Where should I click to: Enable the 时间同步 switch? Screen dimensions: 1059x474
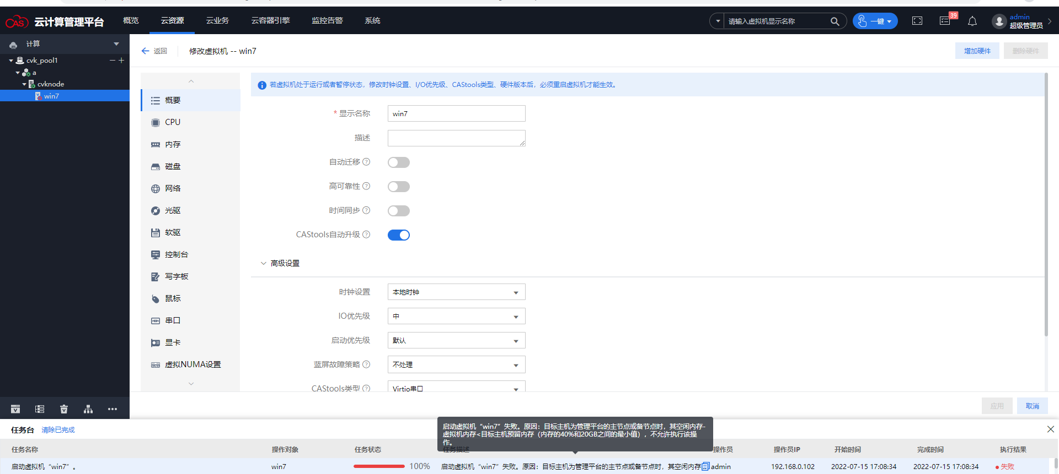(399, 211)
